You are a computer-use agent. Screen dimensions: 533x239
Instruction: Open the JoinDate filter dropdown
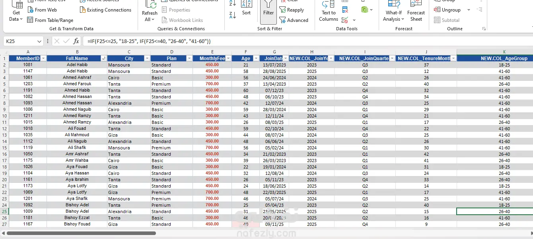click(285, 59)
